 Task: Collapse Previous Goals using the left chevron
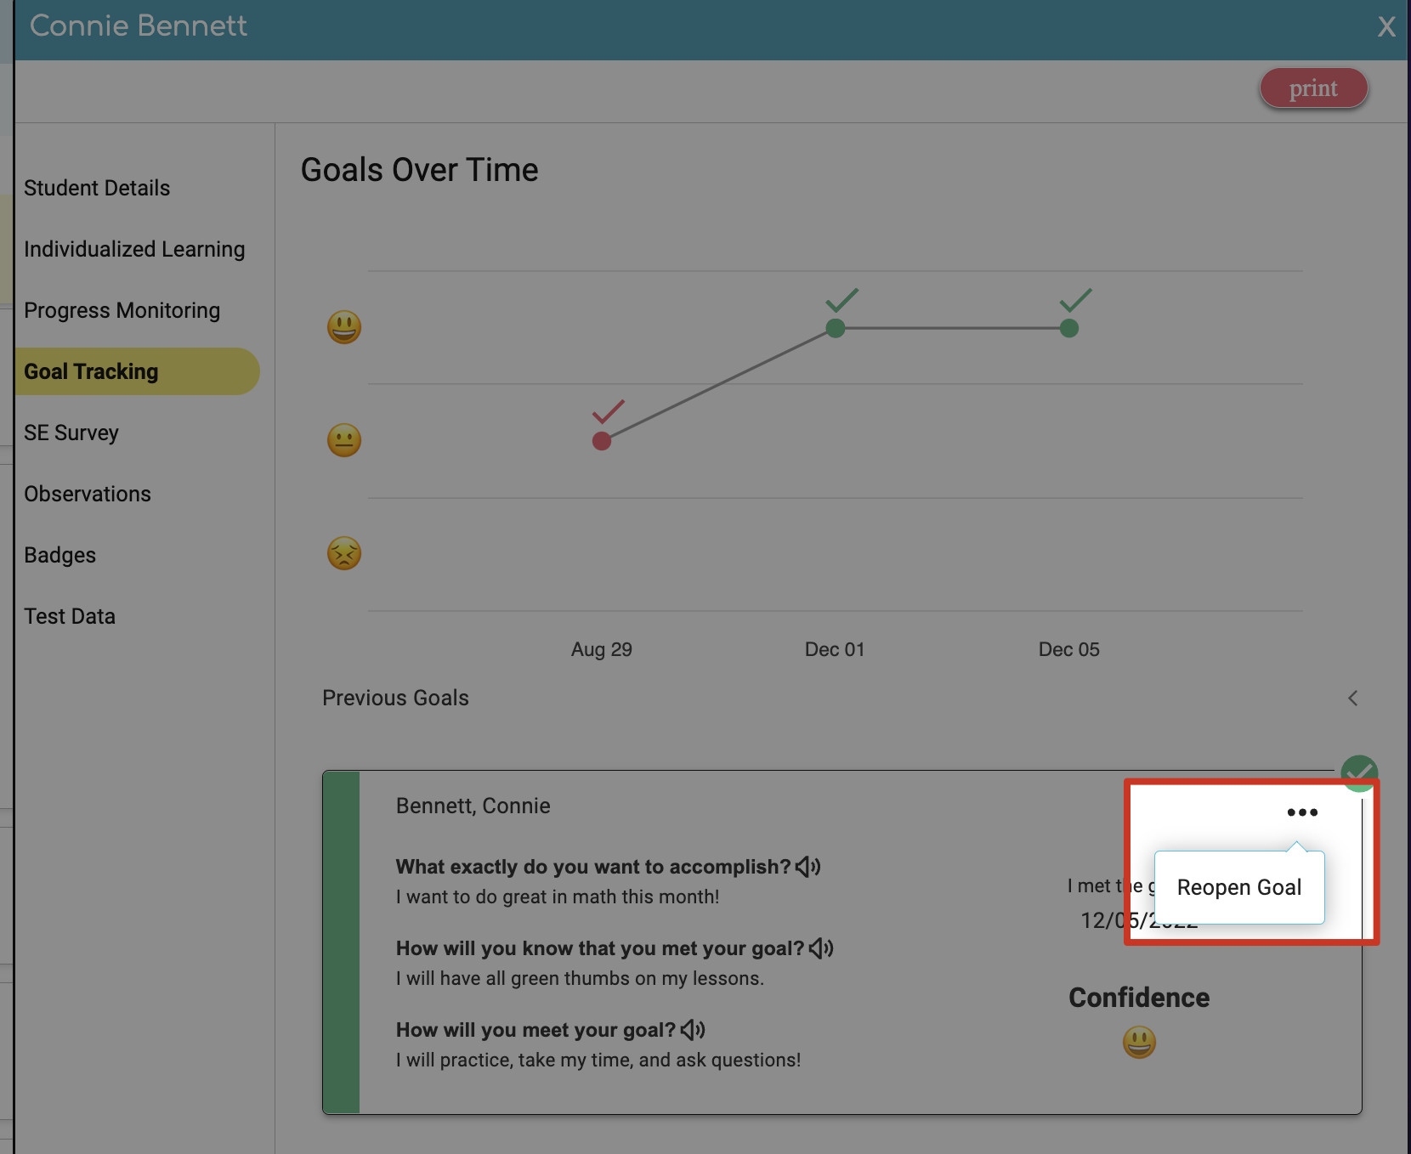1353,698
